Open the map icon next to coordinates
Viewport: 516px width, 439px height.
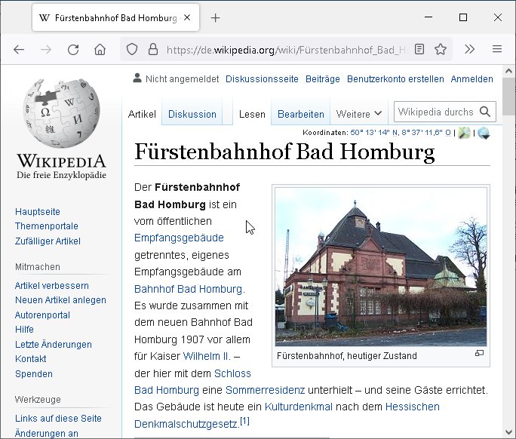pyautogui.click(x=464, y=133)
